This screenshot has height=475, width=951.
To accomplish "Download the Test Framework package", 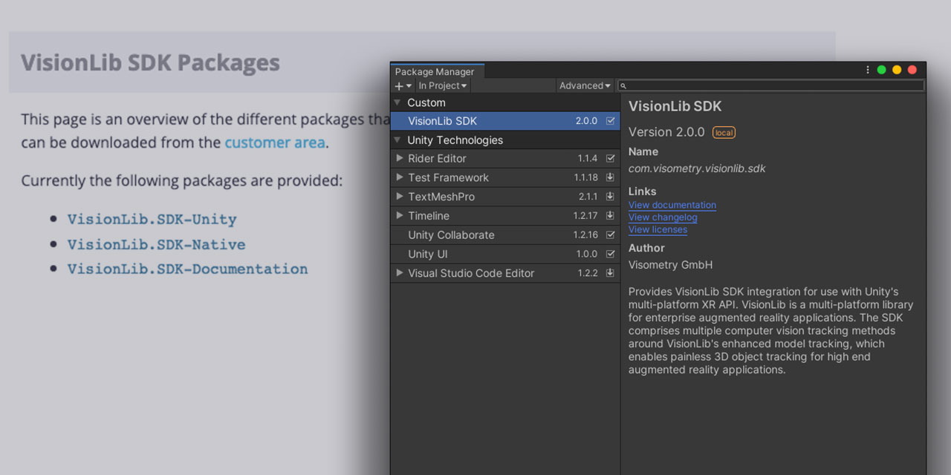I will tap(610, 177).
